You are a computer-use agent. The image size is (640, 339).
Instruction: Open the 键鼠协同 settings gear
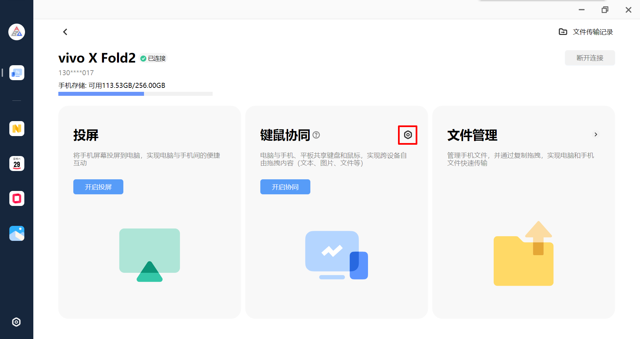coord(408,135)
